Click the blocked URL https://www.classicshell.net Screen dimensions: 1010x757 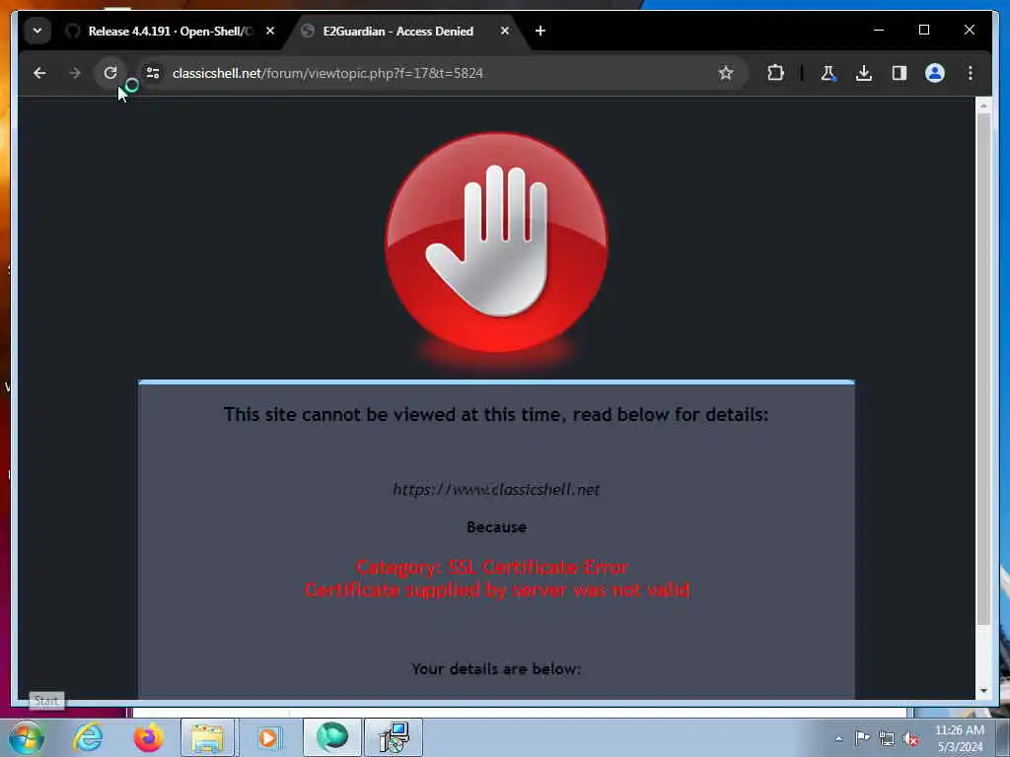tap(496, 490)
